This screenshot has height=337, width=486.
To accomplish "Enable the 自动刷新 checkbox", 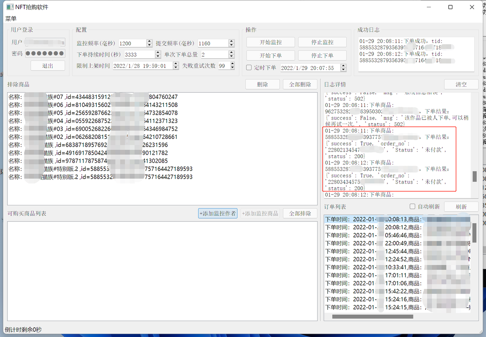I will (x=413, y=206).
